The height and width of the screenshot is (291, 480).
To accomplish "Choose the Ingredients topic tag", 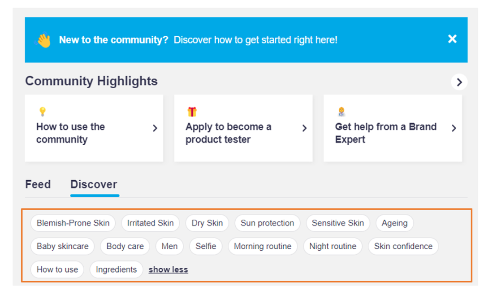I will tap(116, 269).
